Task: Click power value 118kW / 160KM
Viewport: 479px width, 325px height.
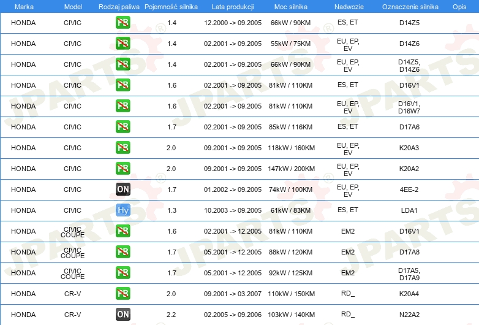Action: tap(291, 148)
